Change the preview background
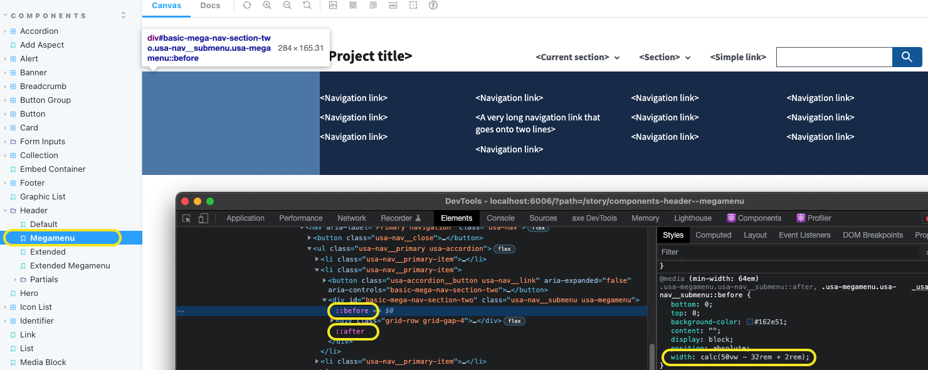Viewport: 928px width, 370px height. pos(333,5)
